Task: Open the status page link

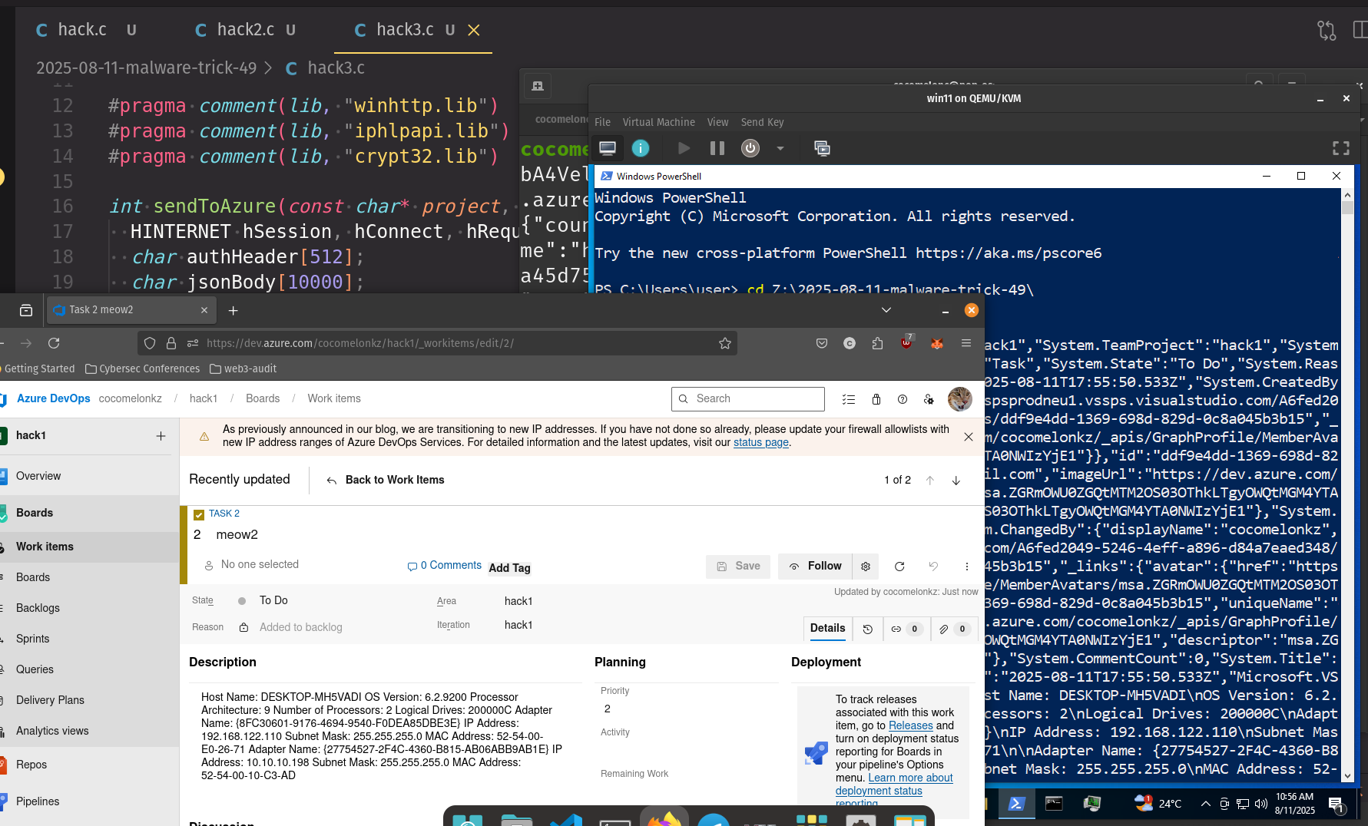Action: (761, 443)
